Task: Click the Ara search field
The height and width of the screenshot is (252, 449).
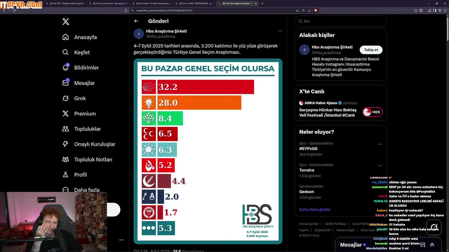Action: pyautogui.click(x=341, y=21)
